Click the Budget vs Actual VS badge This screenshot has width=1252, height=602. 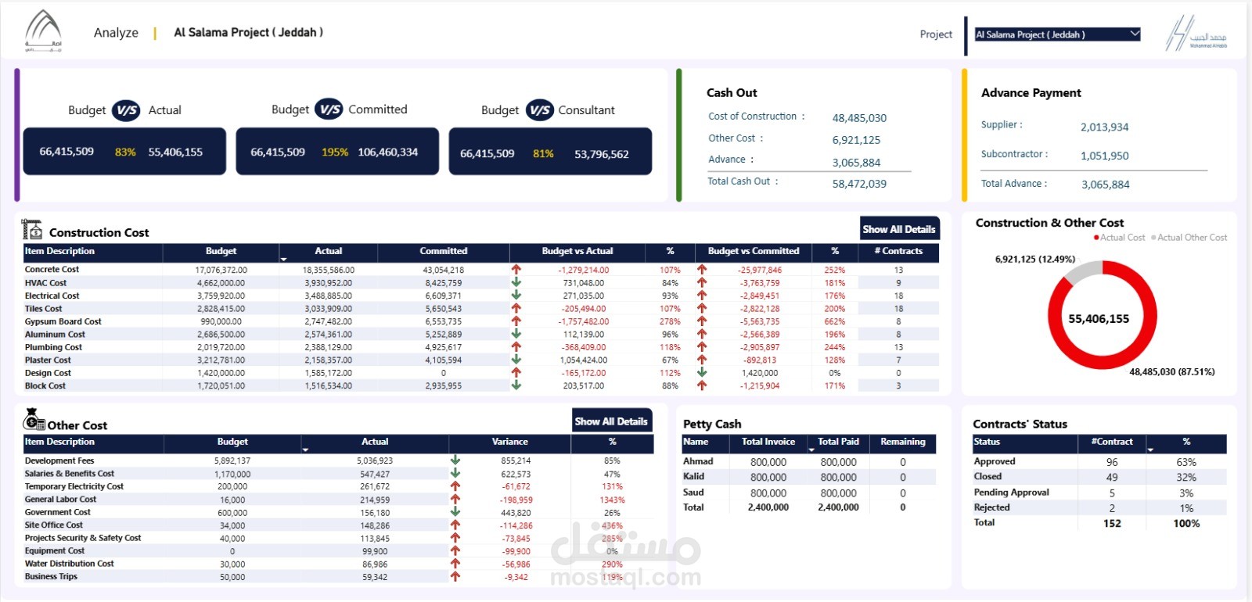tap(127, 110)
